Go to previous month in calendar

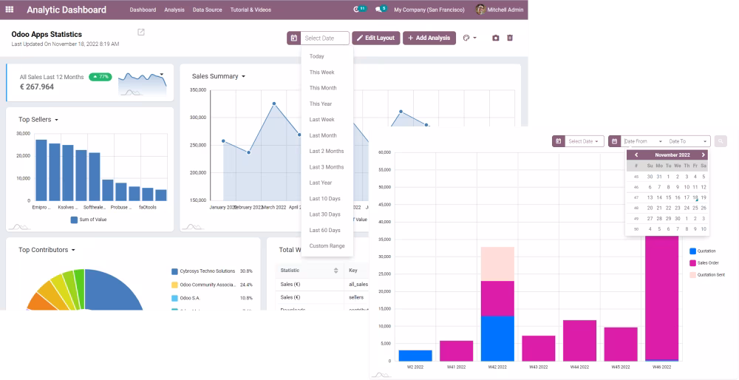636,155
